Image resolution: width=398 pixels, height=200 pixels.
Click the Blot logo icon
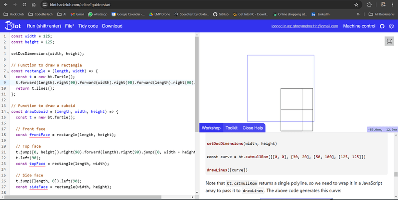click(13, 26)
